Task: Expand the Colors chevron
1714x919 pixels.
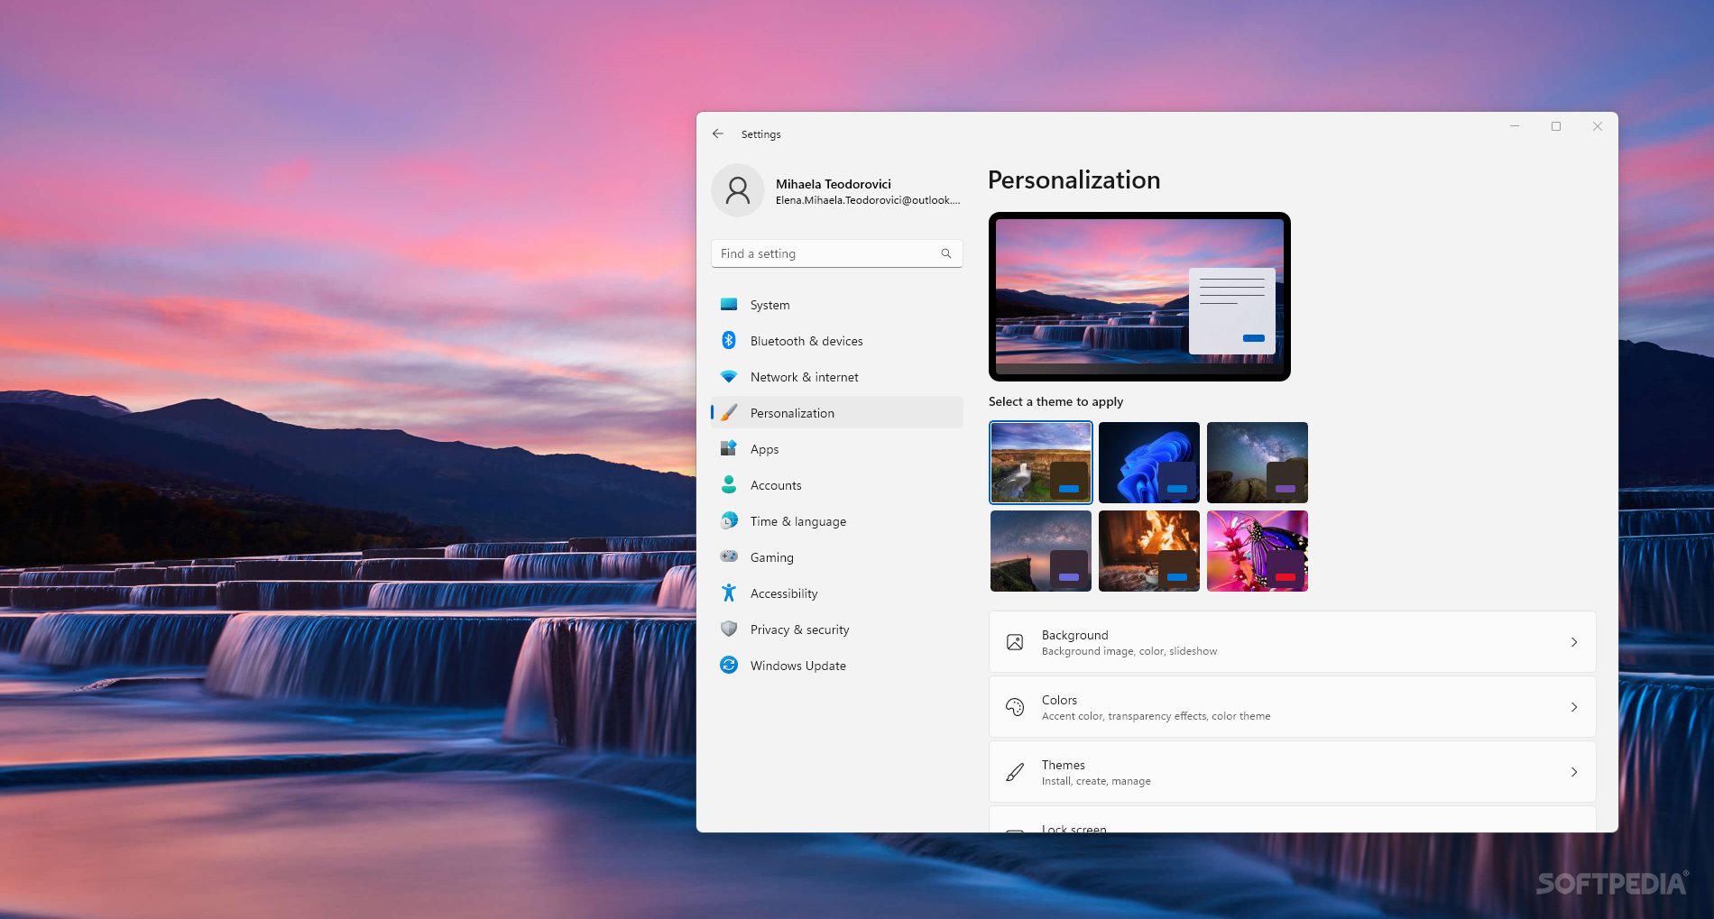Action: click(x=1574, y=707)
